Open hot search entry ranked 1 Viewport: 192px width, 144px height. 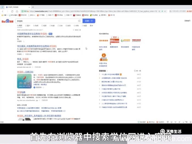[110, 74]
